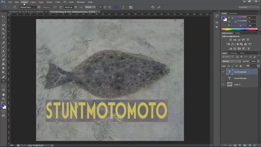Add a Levels adjustment

tap(235, 40)
